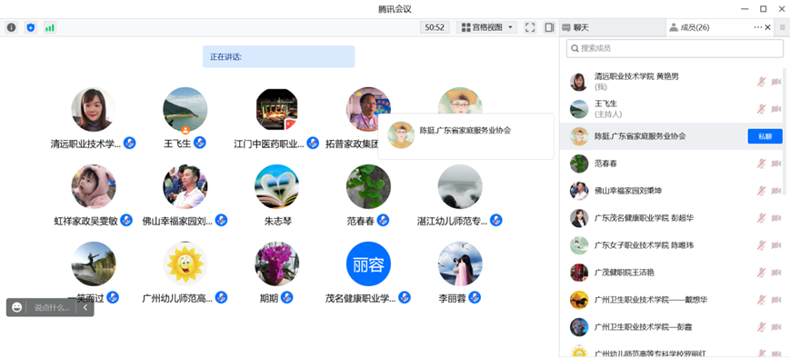Enter fullscreen mode with the expand icon
The width and height of the screenshot is (790, 358).
point(530,27)
